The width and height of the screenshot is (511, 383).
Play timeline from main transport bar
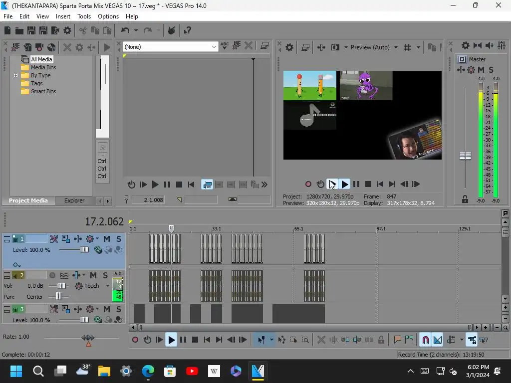[171, 340]
